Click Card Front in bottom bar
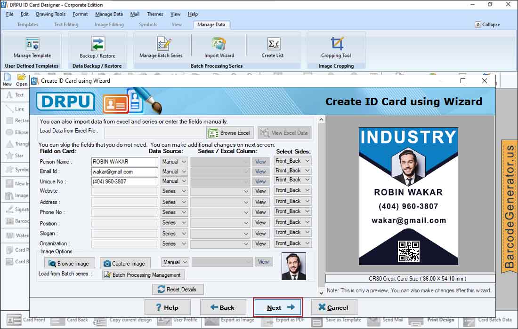 click(26, 320)
